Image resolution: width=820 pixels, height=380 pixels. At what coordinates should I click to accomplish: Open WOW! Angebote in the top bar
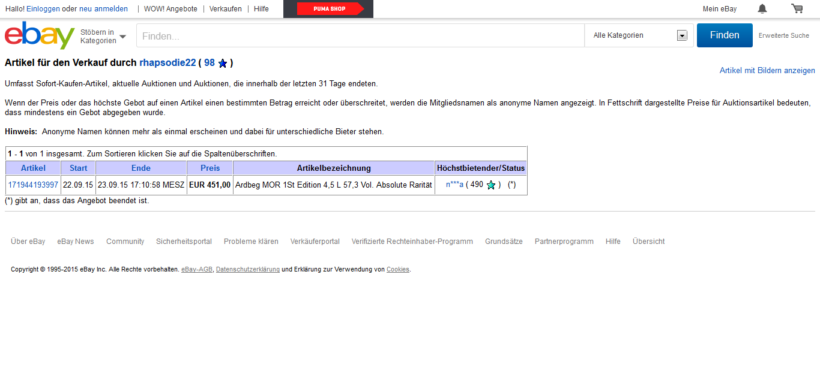[170, 9]
